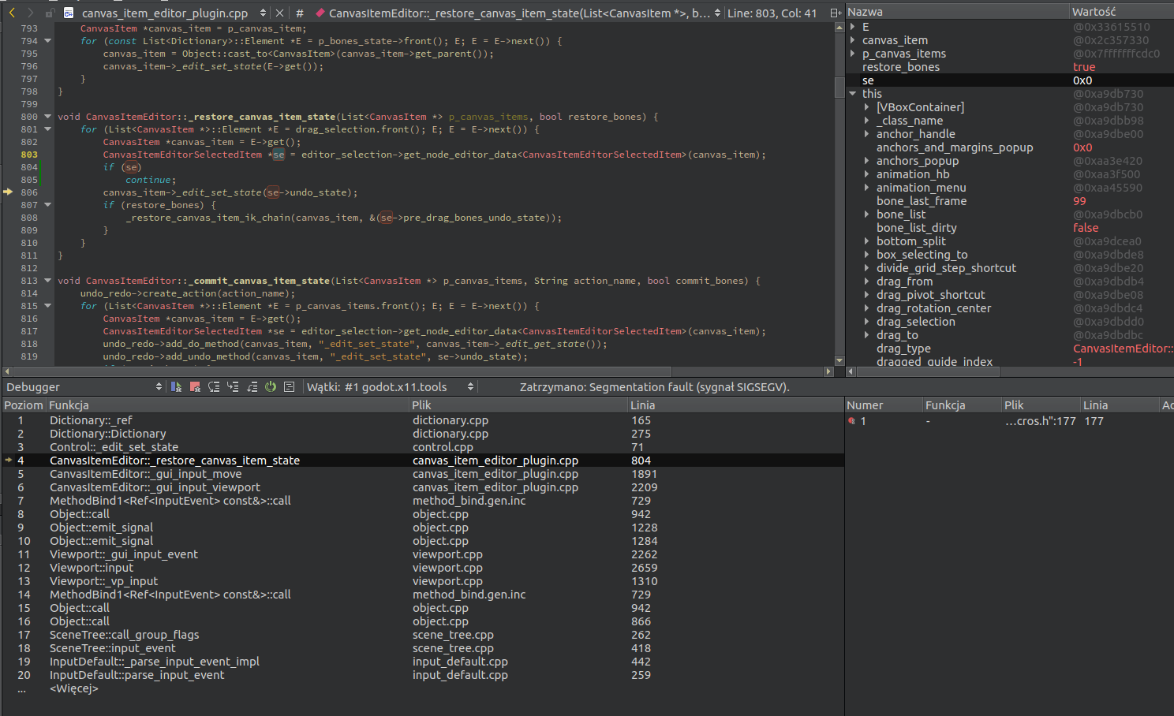
Task: Click Line: 803, Col: 41 indicator
Action: tap(772, 13)
